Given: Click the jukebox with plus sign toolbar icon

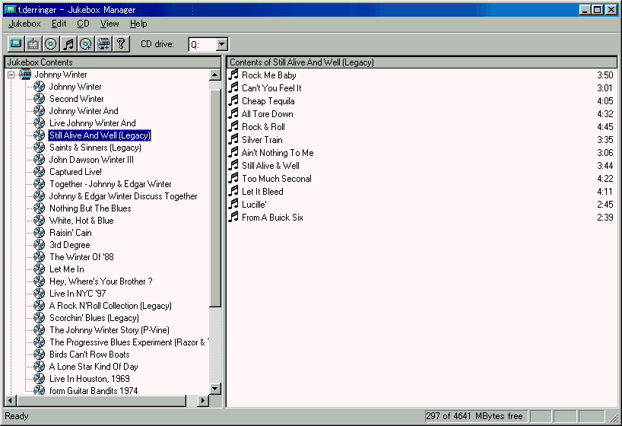Looking at the screenshot, I should [x=103, y=44].
